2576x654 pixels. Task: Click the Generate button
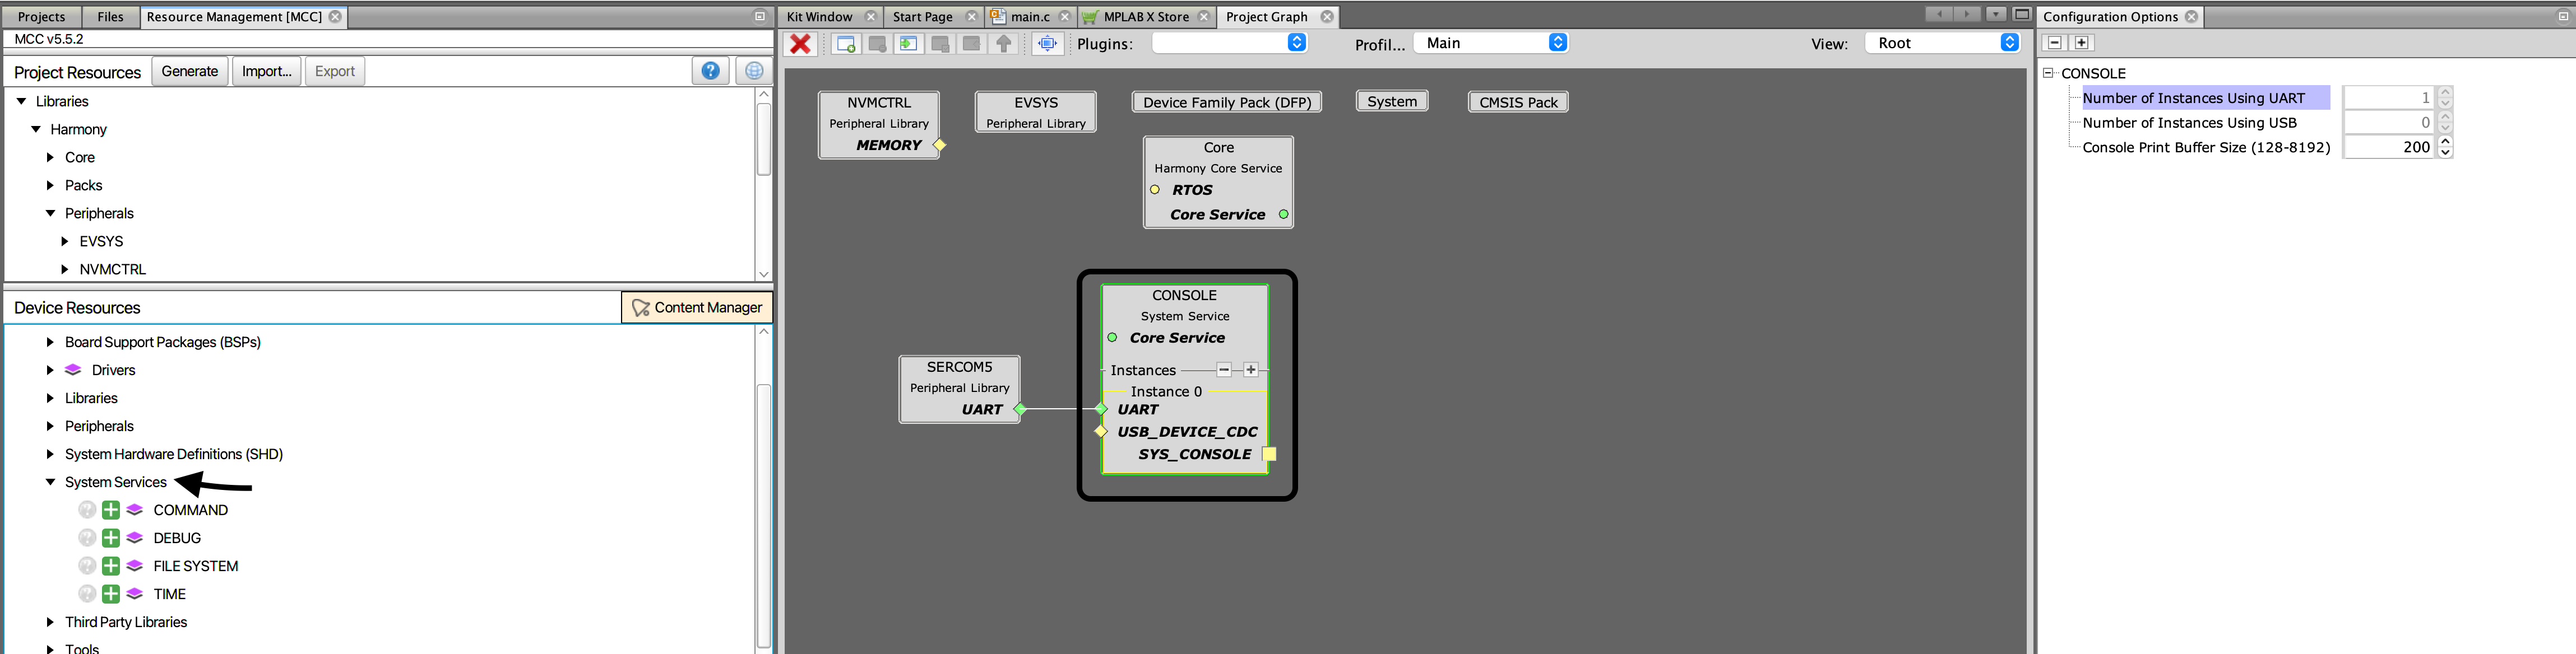click(x=189, y=70)
